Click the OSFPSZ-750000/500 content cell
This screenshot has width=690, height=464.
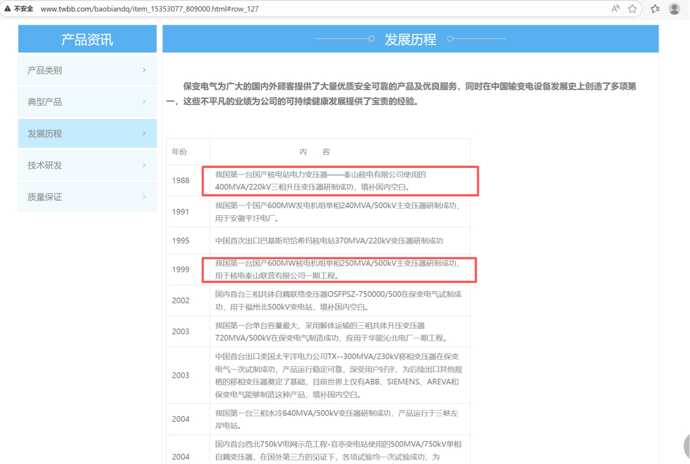(340, 301)
